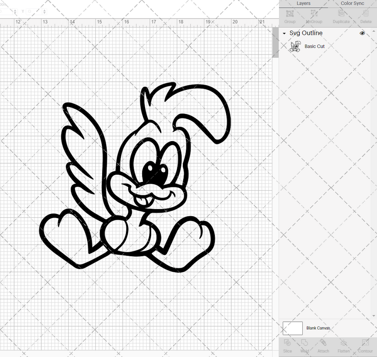This screenshot has height=357, width=377.
Task: Click the Group icon
Action: [290, 17]
